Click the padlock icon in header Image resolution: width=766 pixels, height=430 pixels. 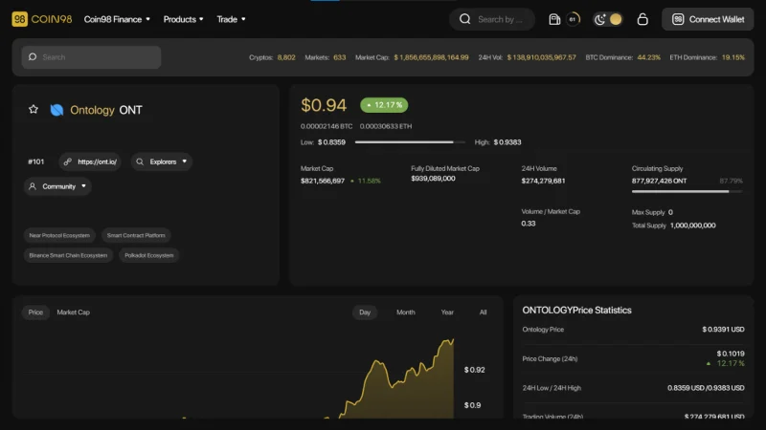point(642,19)
